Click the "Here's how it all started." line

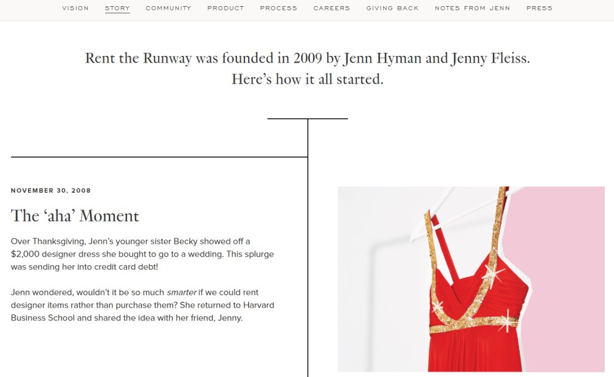[x=307, y=79]
